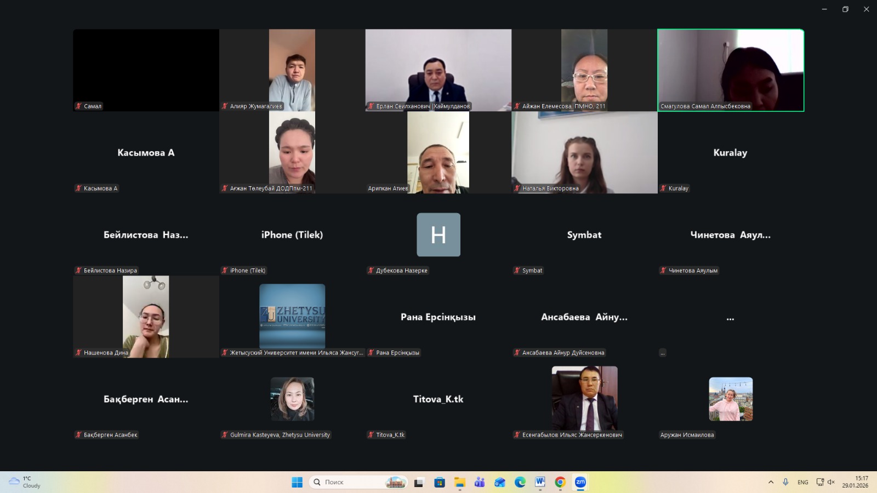Click the Дубекова Назерке 'H' avatar tile
Viewport: 877px width, 493px height.
[x=438, y=234]
